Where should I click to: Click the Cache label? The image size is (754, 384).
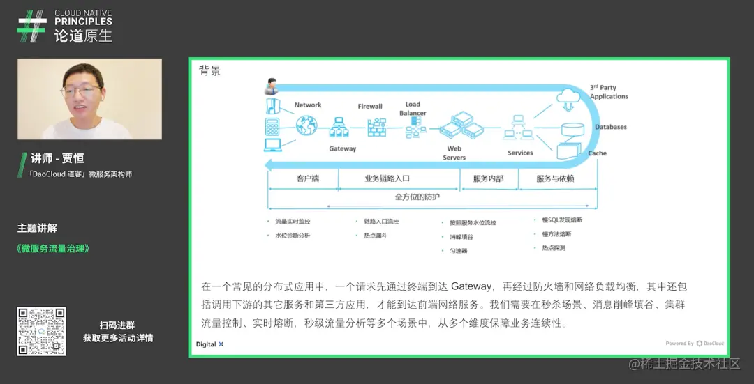(x=597, y=153)
